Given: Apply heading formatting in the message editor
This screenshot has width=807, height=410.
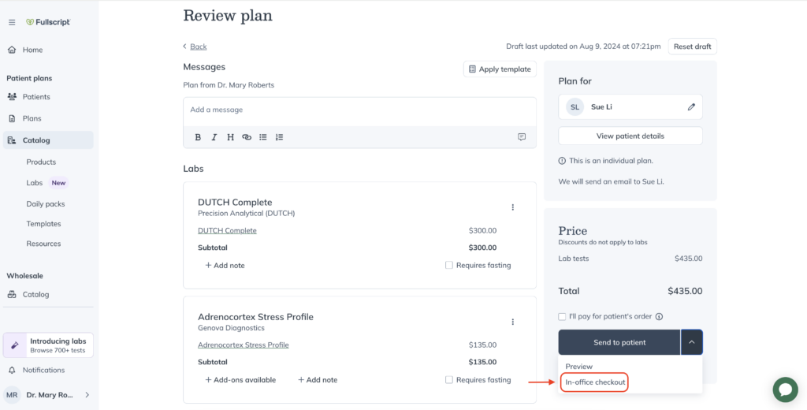Looking at the screenshot, I should click(x=231, y=137).
